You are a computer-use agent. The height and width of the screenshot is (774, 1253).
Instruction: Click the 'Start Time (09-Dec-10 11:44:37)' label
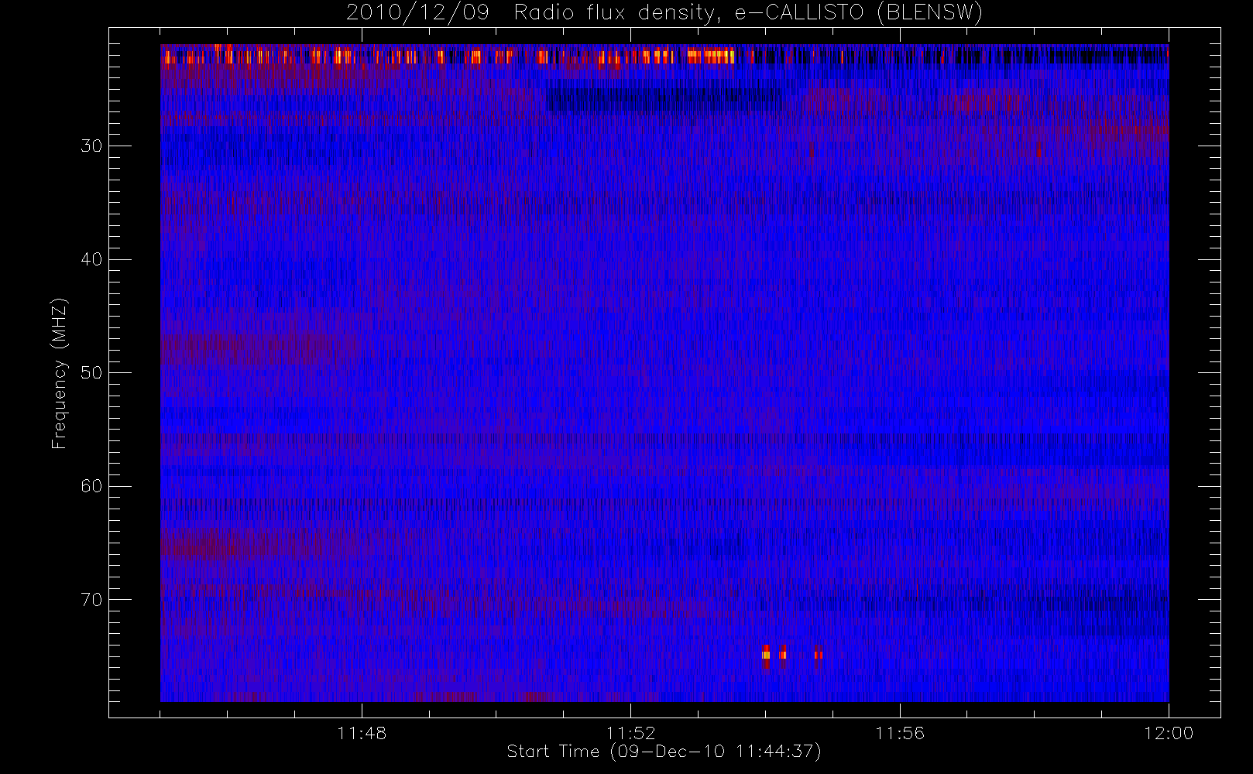(x=664, y=752)
